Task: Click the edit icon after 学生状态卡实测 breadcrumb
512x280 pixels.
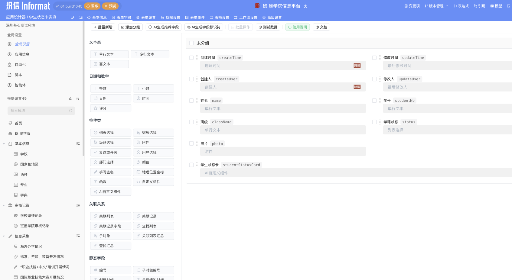Action: click(x=72, y=18)
